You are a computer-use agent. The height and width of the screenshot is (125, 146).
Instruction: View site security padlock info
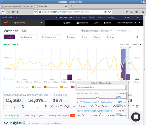click(40, 12)
